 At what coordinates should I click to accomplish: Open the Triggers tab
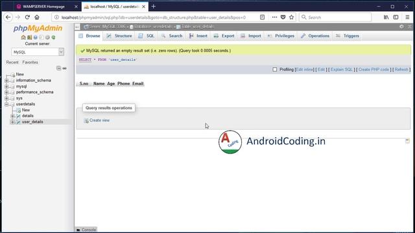point(348,36)
